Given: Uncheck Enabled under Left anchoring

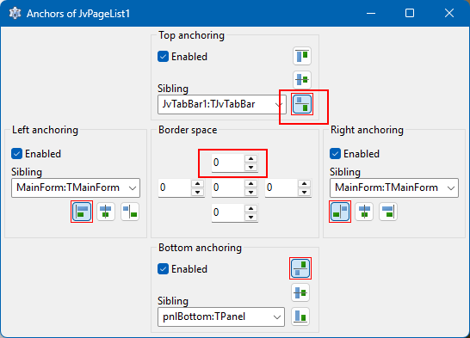Looking at the screenshot, I should tap(17, 154).
